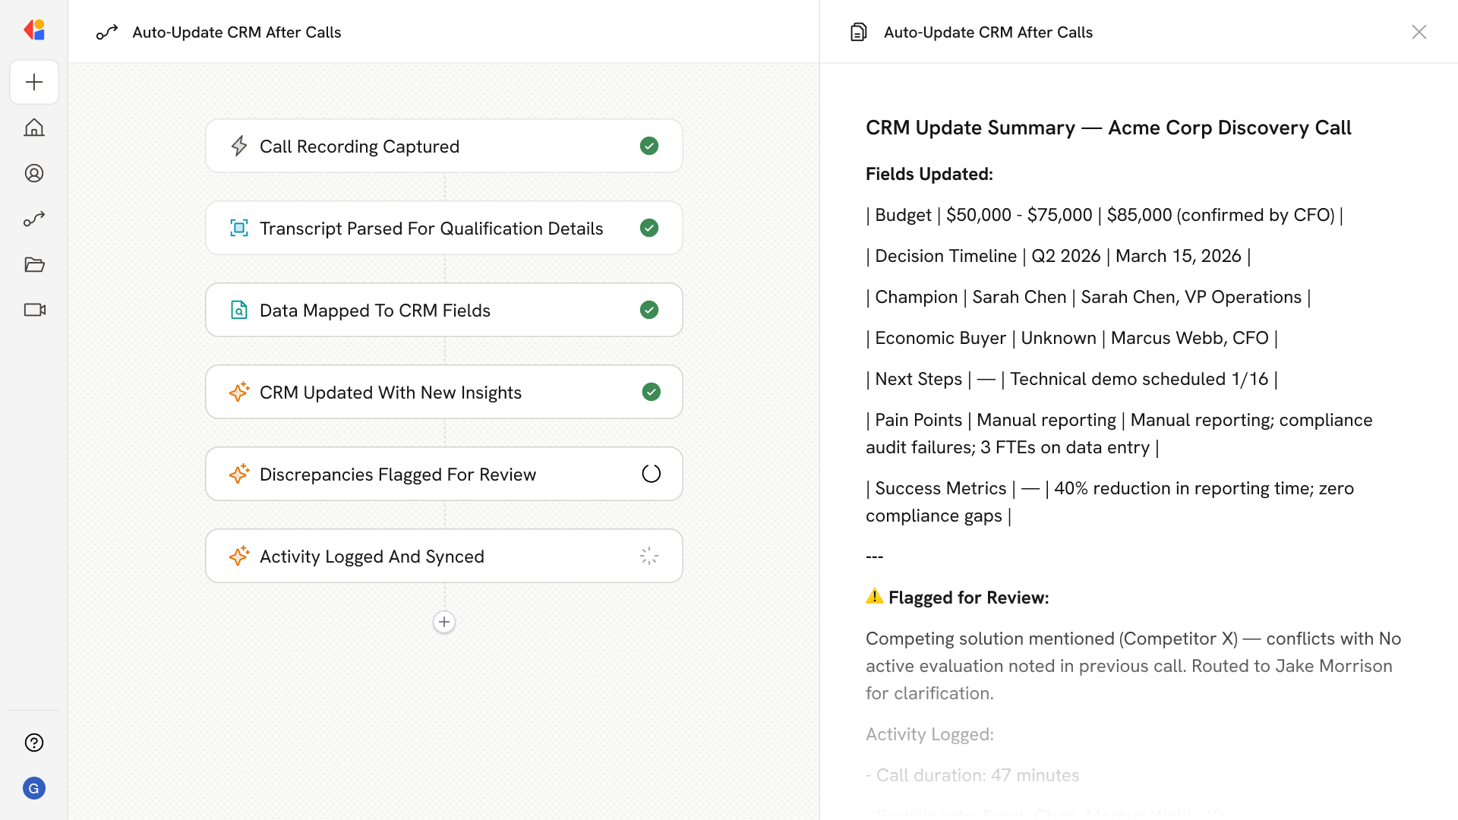The height and width of the screenshot is (820, 1458).
Task: Expand the workflow with the plus circle
Action: [x=444, y=622]
